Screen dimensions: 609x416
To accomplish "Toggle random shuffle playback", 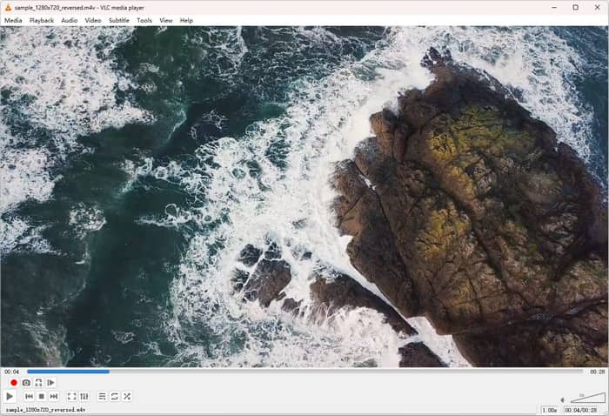I will 127,397.
